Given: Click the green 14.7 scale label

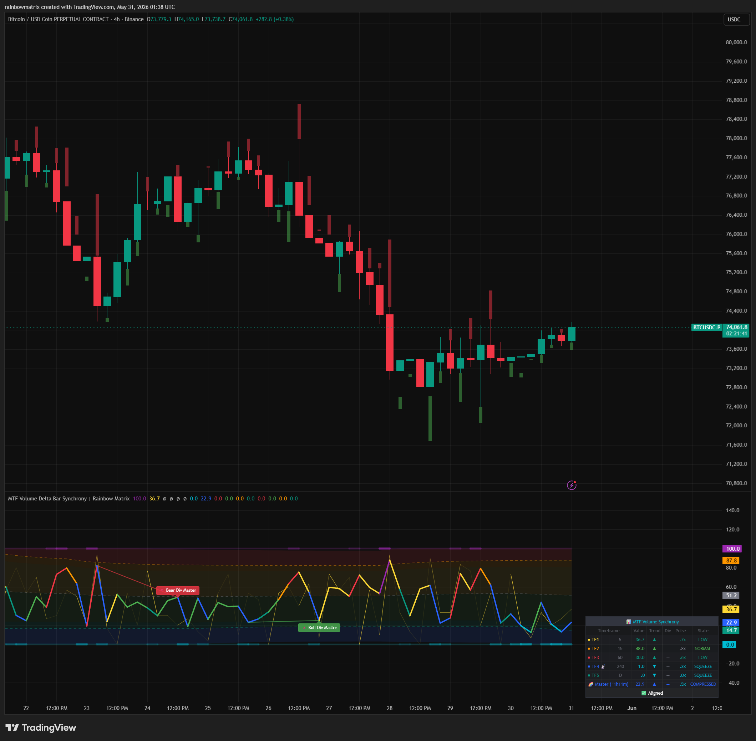Looking at the screenshot, I should point(731,631).
